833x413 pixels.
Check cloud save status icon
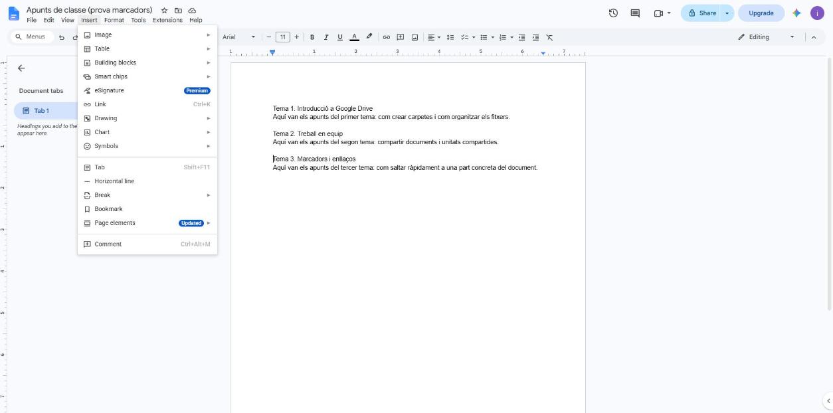click(x=192, y=10)
